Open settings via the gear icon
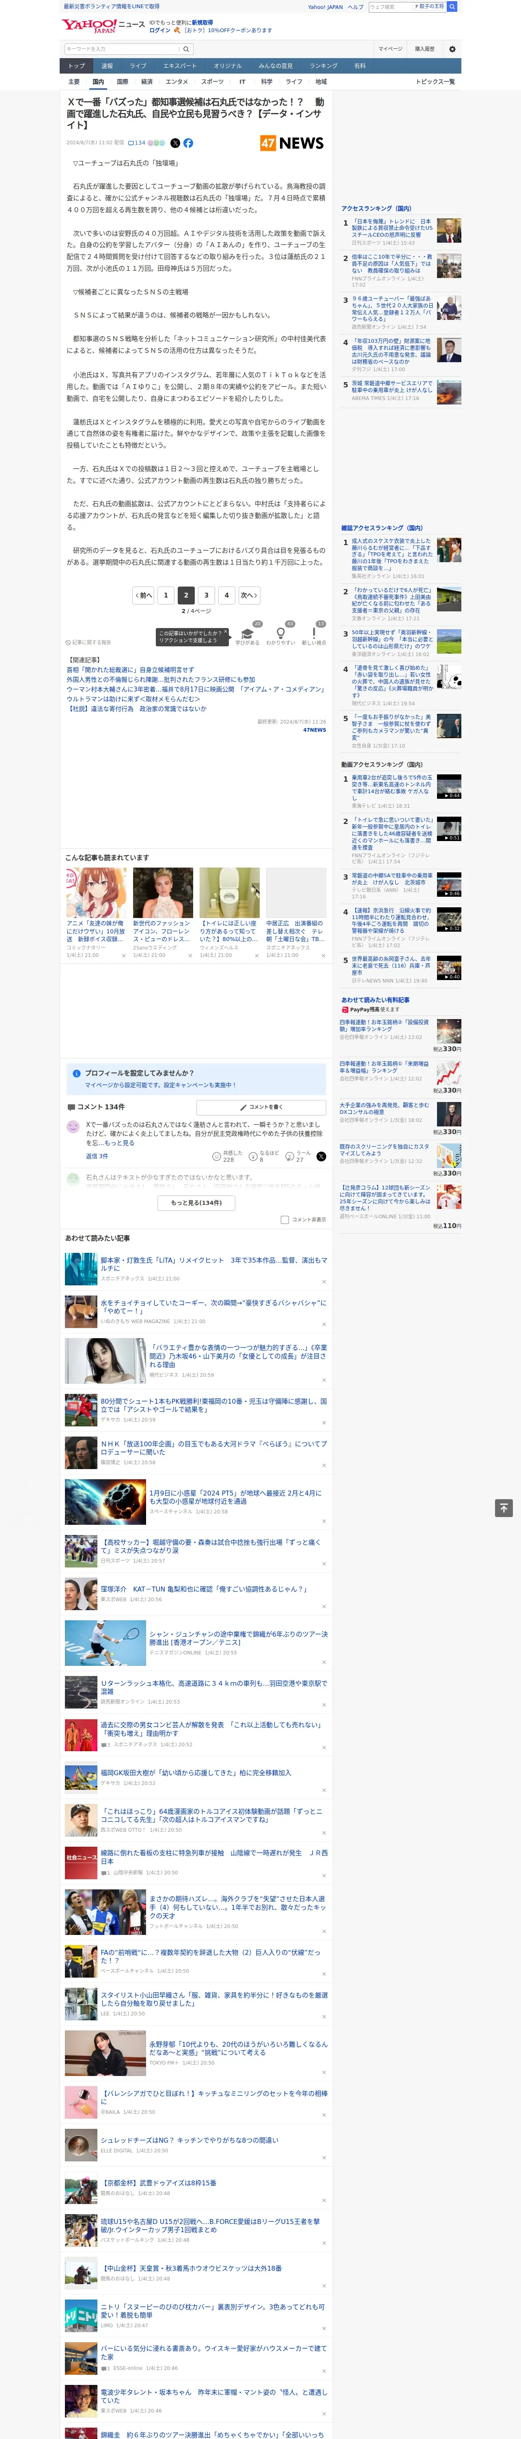 tap(452, 49)
